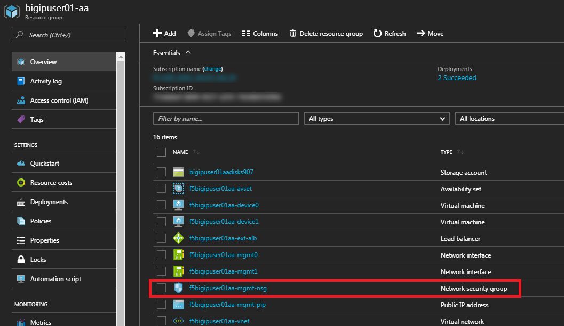Click the purple Tags icon
This screenshot has height=326, width=564.
tap(21, 119)
